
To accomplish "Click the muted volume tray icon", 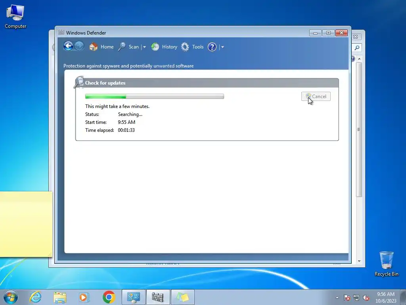I will (x=366, y=298).
